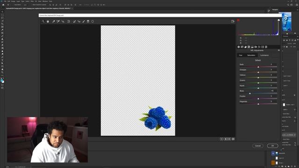Open the Presets panel icon
Image resolution: width=299 pixels, height=168 pixels.
coord(266,47)
